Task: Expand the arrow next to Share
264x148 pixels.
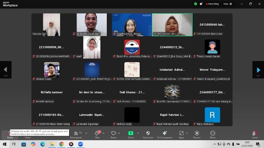Action: click(x=138, y=133)
